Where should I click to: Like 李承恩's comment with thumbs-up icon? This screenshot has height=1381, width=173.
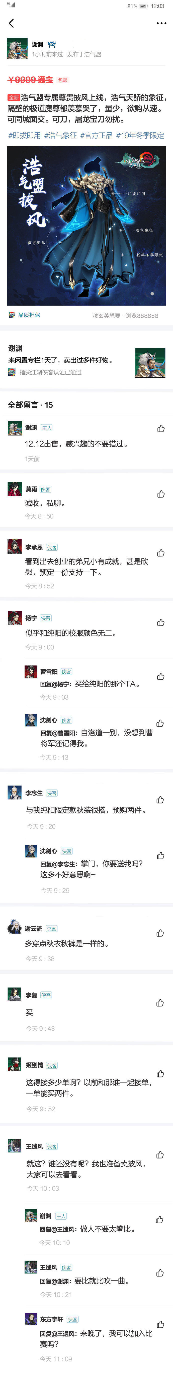161,553
